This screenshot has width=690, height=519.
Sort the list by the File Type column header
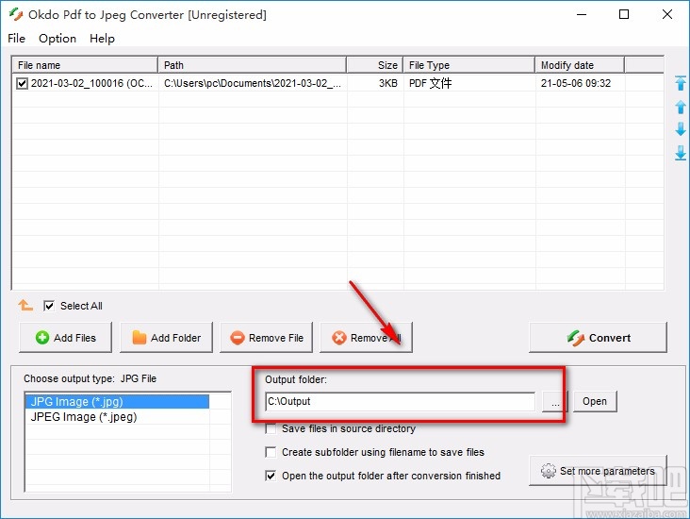[x=469, y=65]
